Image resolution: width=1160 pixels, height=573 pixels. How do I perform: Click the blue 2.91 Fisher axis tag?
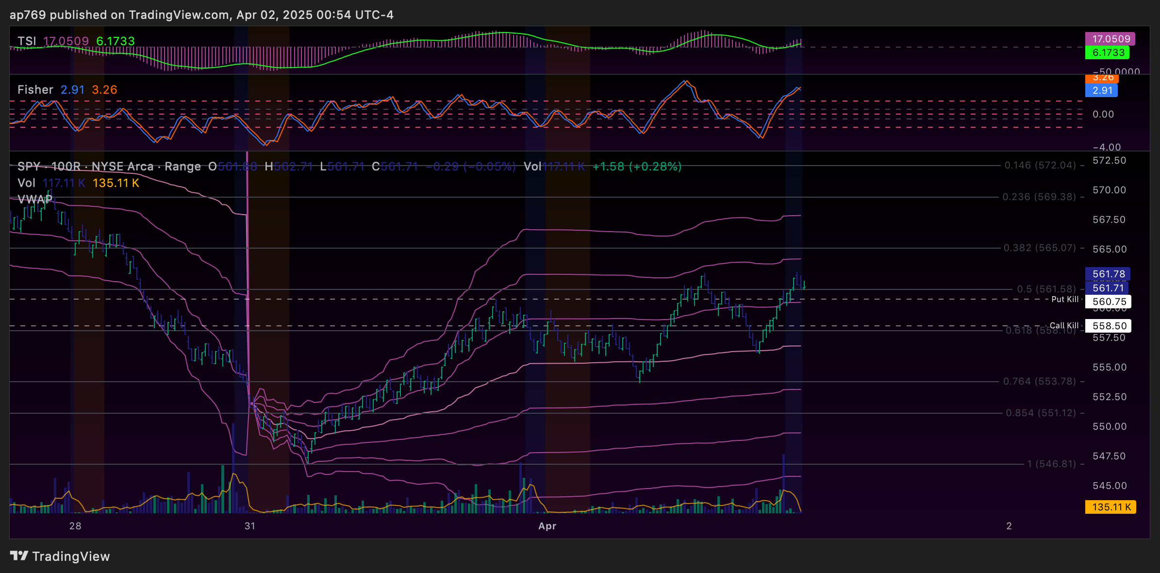(x=1102, y=90)
